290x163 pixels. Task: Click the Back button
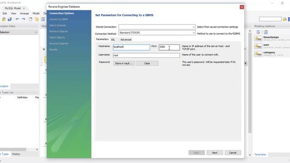pyautogui.click(x=196, y=153)
